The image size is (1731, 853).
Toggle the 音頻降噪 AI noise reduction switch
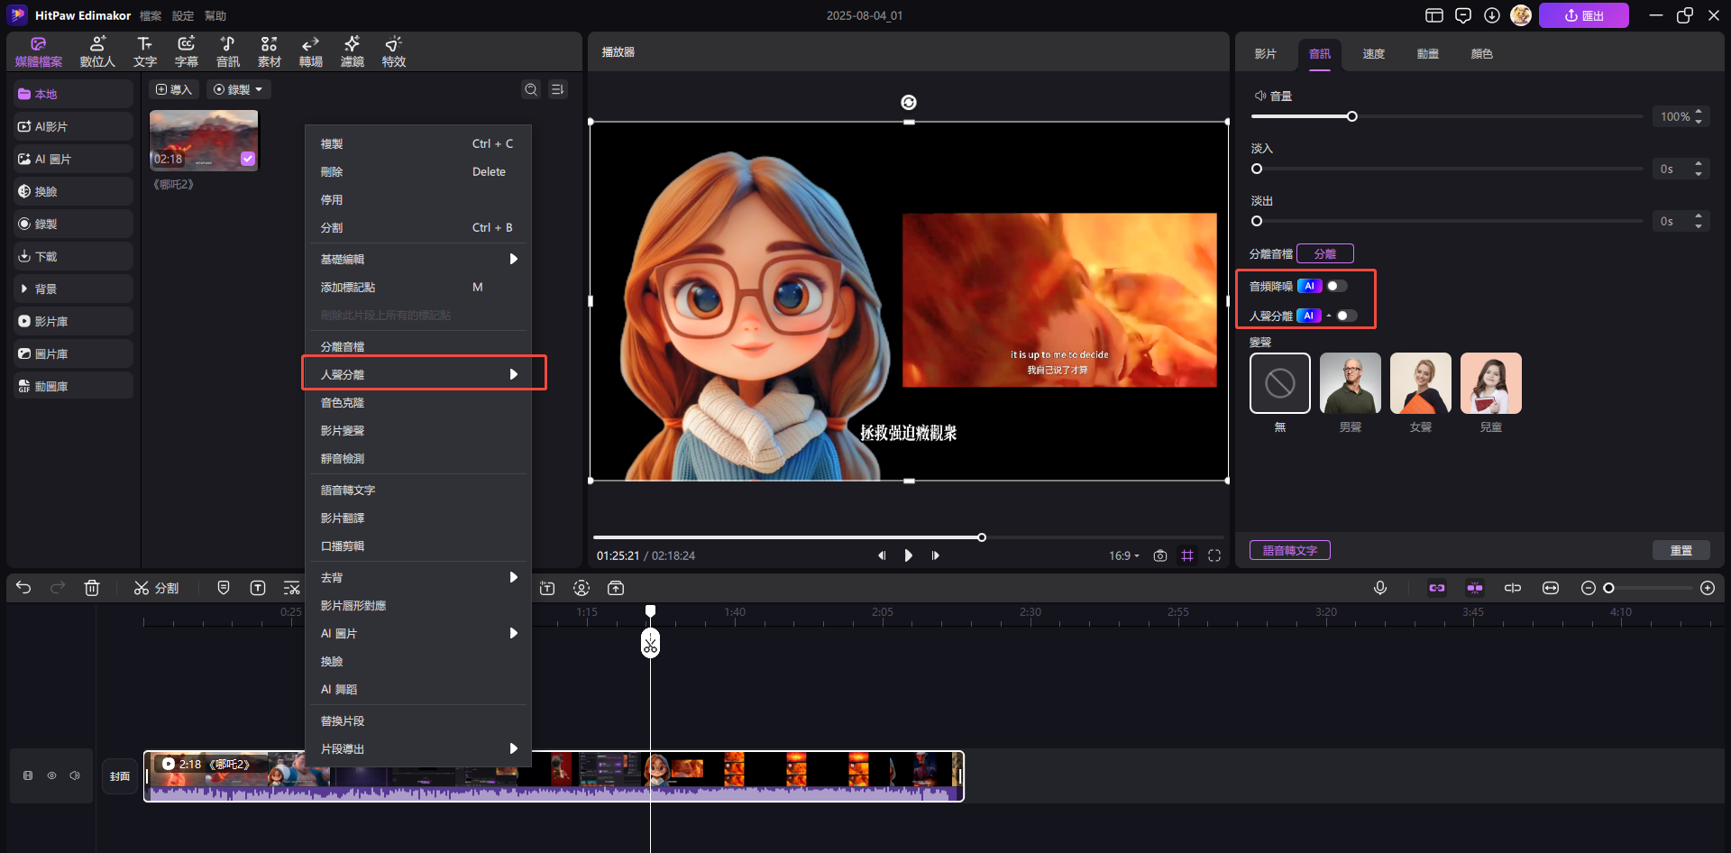(1337, 286)
